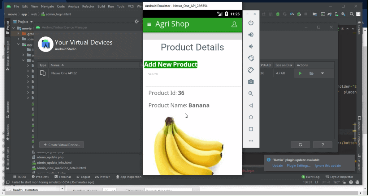Image resolution: width=368 pixels, height=196 pixels.
Task: Open the Agri Shop hamburger menu
Action: coord(149,24)
